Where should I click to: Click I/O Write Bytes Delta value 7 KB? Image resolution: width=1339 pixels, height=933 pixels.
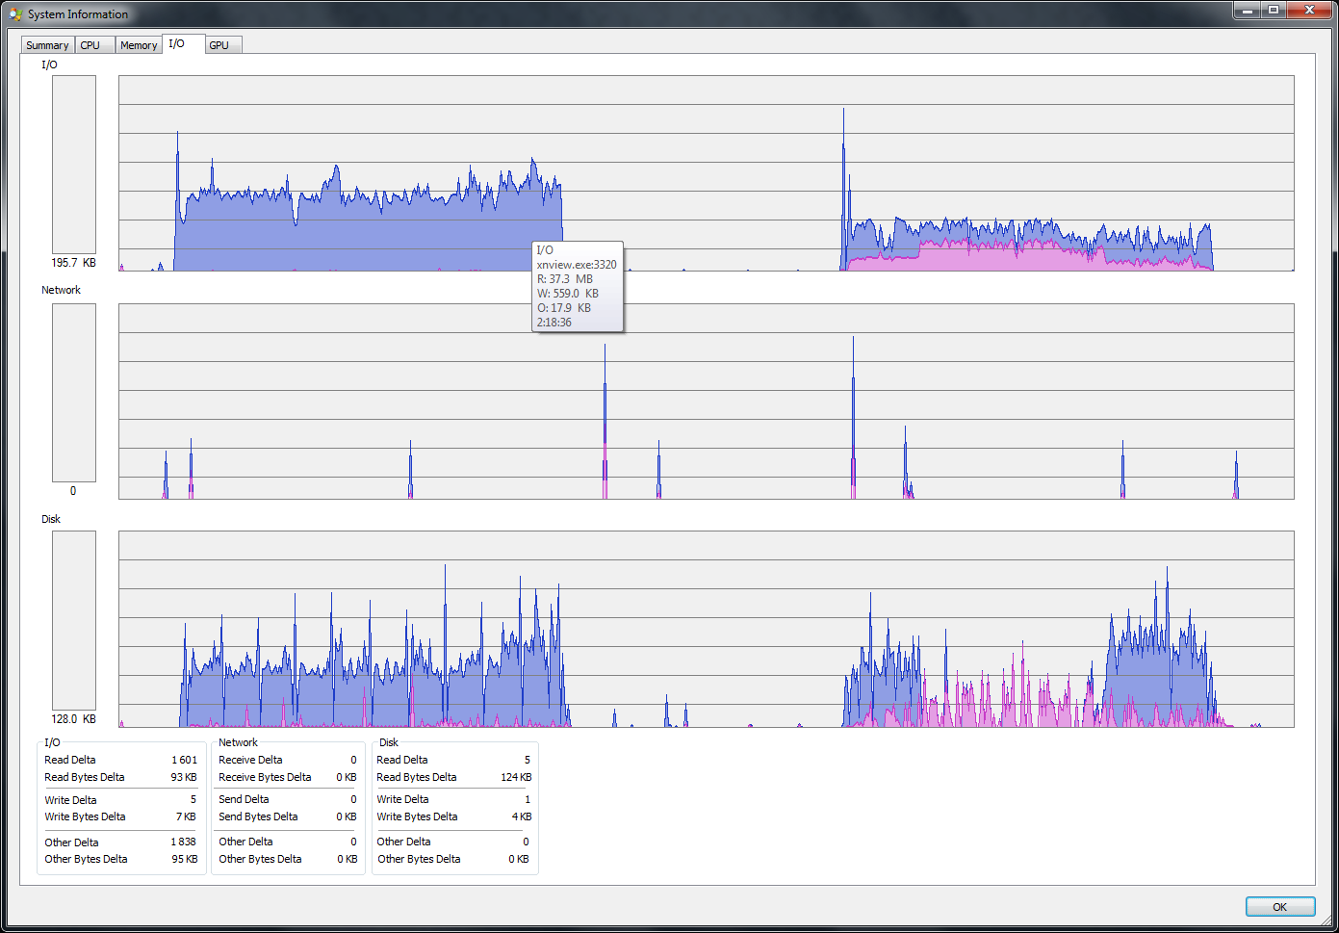(186, 816)
